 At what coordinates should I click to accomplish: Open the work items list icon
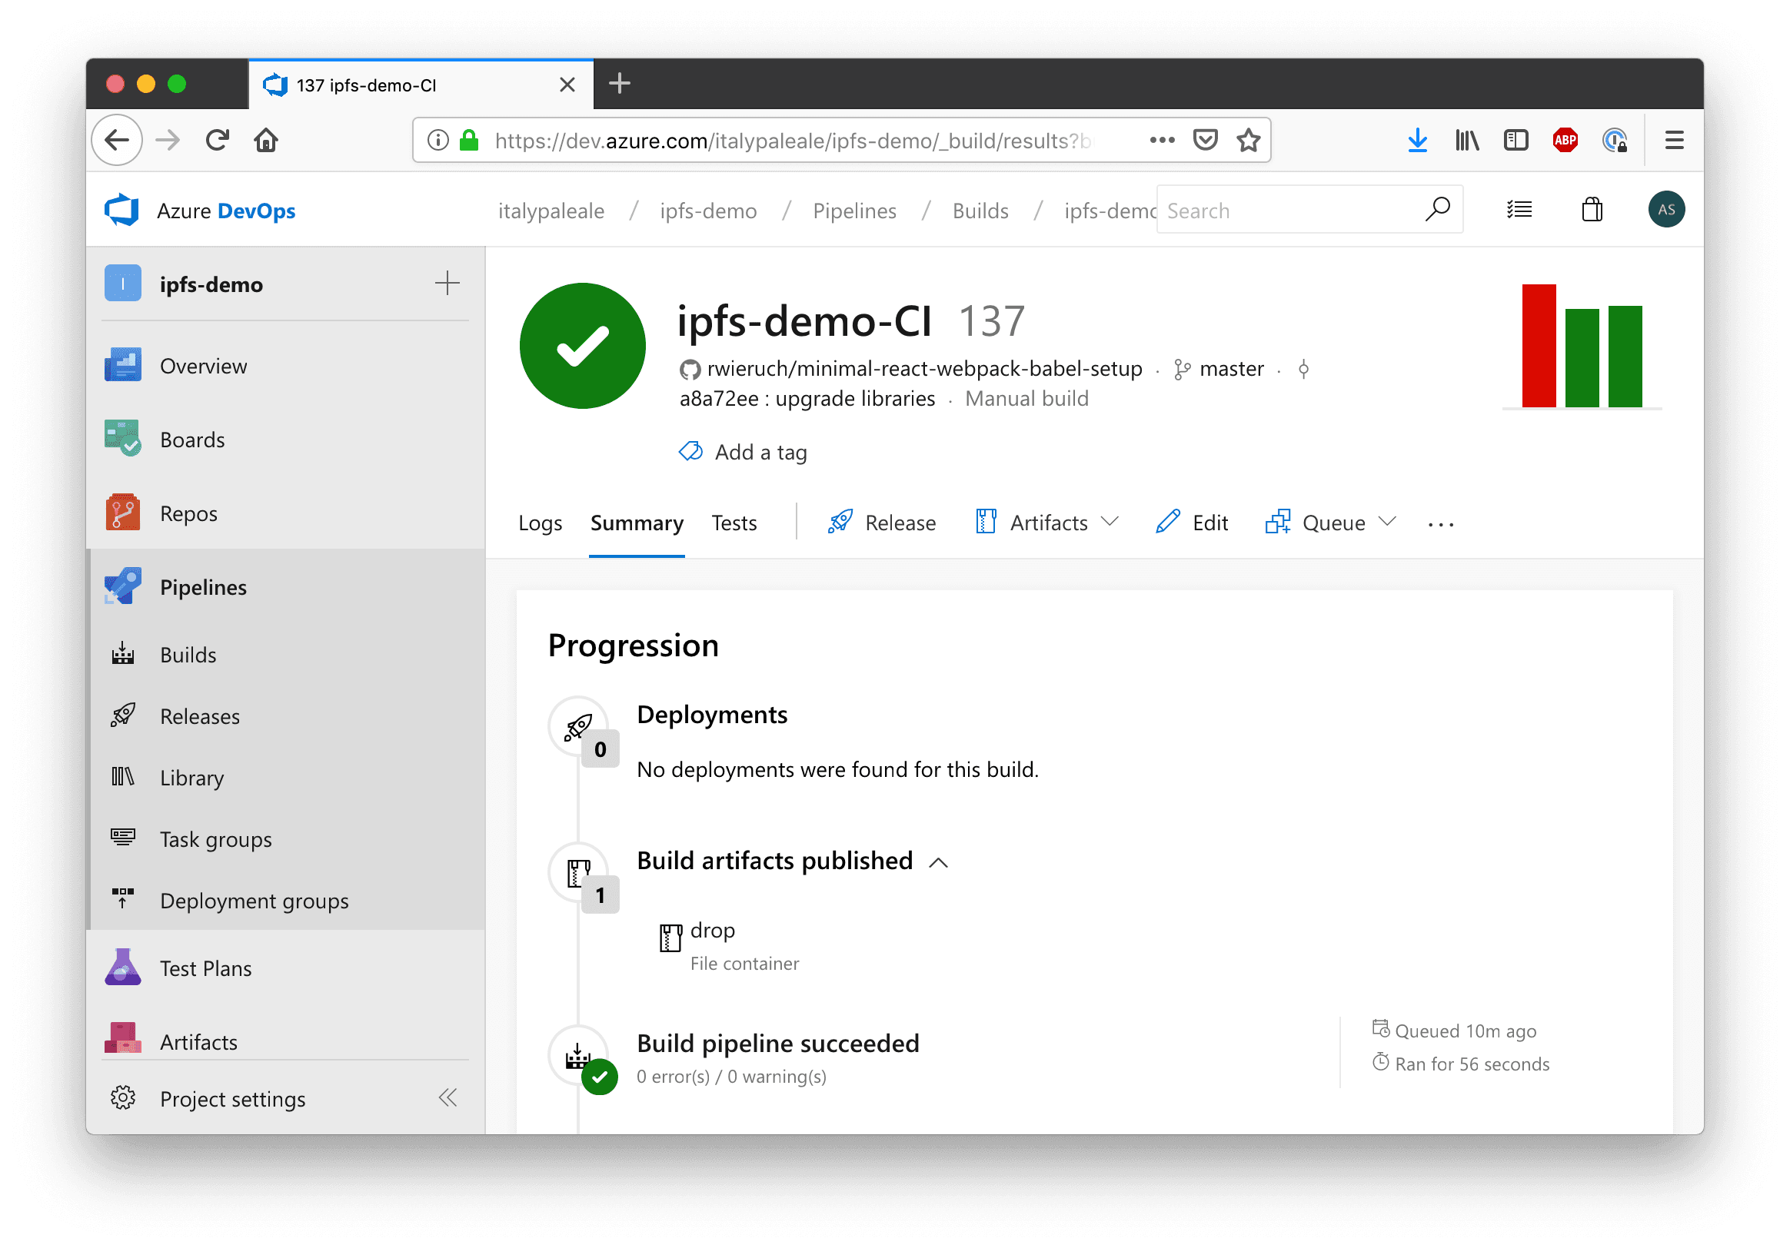1519,210
